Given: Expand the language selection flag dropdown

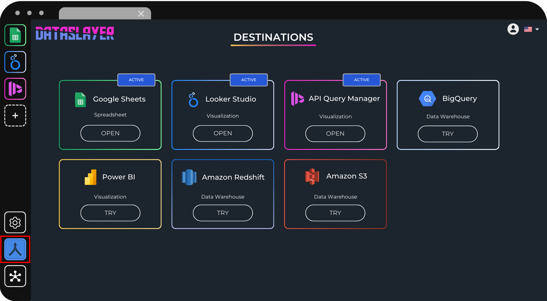Looking at the screenshot, I should (532, 29).
